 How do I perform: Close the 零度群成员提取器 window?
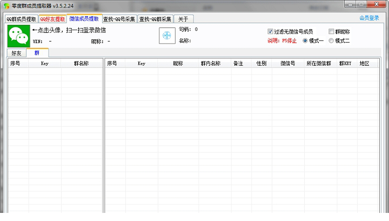coord(377,4)
